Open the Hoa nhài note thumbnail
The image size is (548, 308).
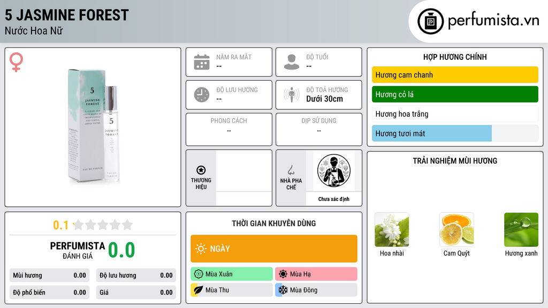click(392, 230)
